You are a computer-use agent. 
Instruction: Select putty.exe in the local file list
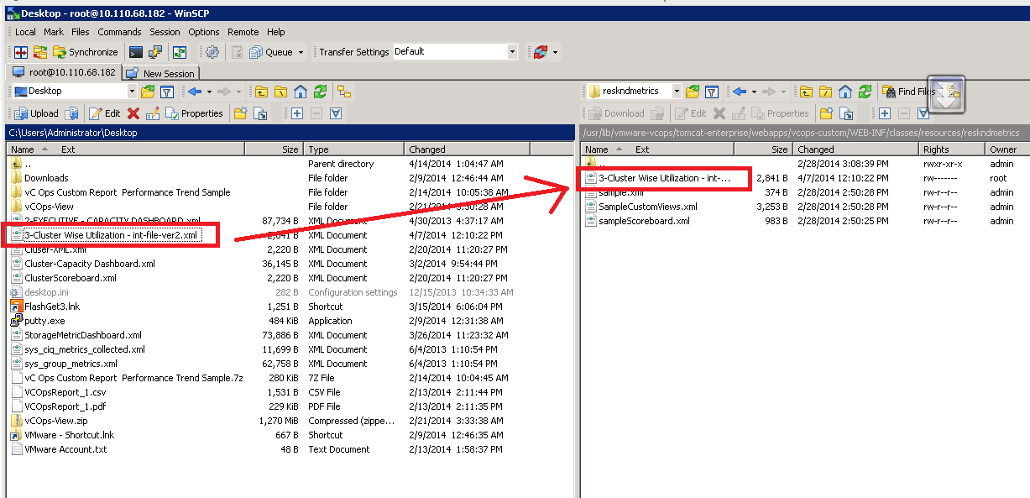click(44, 321)
